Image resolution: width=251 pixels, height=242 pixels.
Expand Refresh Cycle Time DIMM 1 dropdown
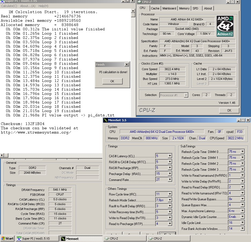pyautogui.click(x=242, y=157)
